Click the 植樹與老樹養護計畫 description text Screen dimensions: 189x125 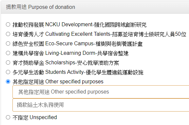click(119, 44)
